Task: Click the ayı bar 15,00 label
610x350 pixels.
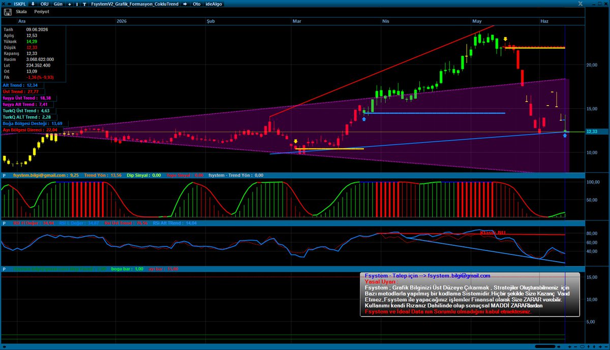Action: click(x=163, y=269)
